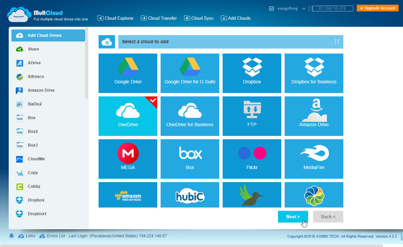
Task: Click the sidebar vertical scrollbar
Action: [x=87, y=64]
